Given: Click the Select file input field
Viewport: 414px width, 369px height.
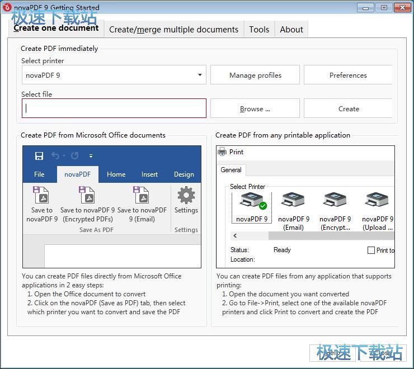Looking at the screenshot, I should 114,108.
